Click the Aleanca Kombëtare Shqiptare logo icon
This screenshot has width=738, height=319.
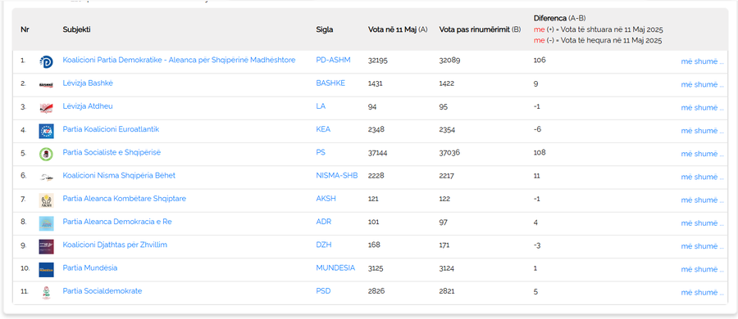tap(46, 200)
